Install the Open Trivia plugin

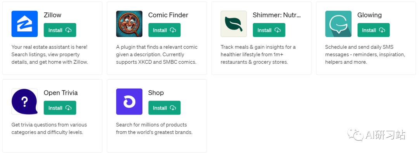(x=60, y=108)
